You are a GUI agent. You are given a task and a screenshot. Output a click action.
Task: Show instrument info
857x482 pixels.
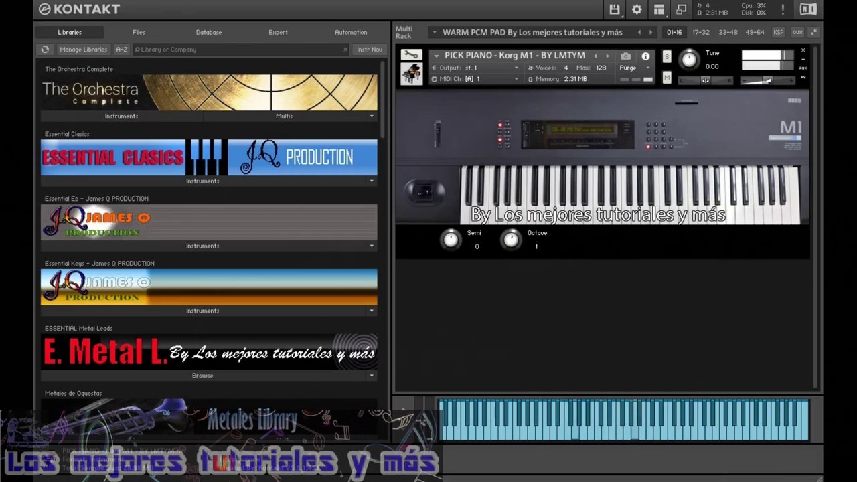point(645,56)
